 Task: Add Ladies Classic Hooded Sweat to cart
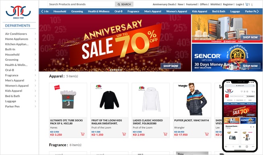165,134
